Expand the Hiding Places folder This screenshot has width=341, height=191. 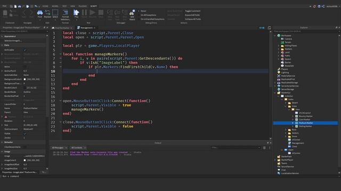(x=279, y=46)
